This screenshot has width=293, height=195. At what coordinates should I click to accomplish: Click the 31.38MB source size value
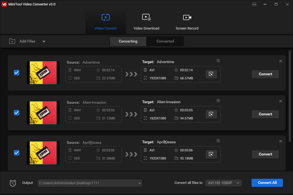(108, 158)
